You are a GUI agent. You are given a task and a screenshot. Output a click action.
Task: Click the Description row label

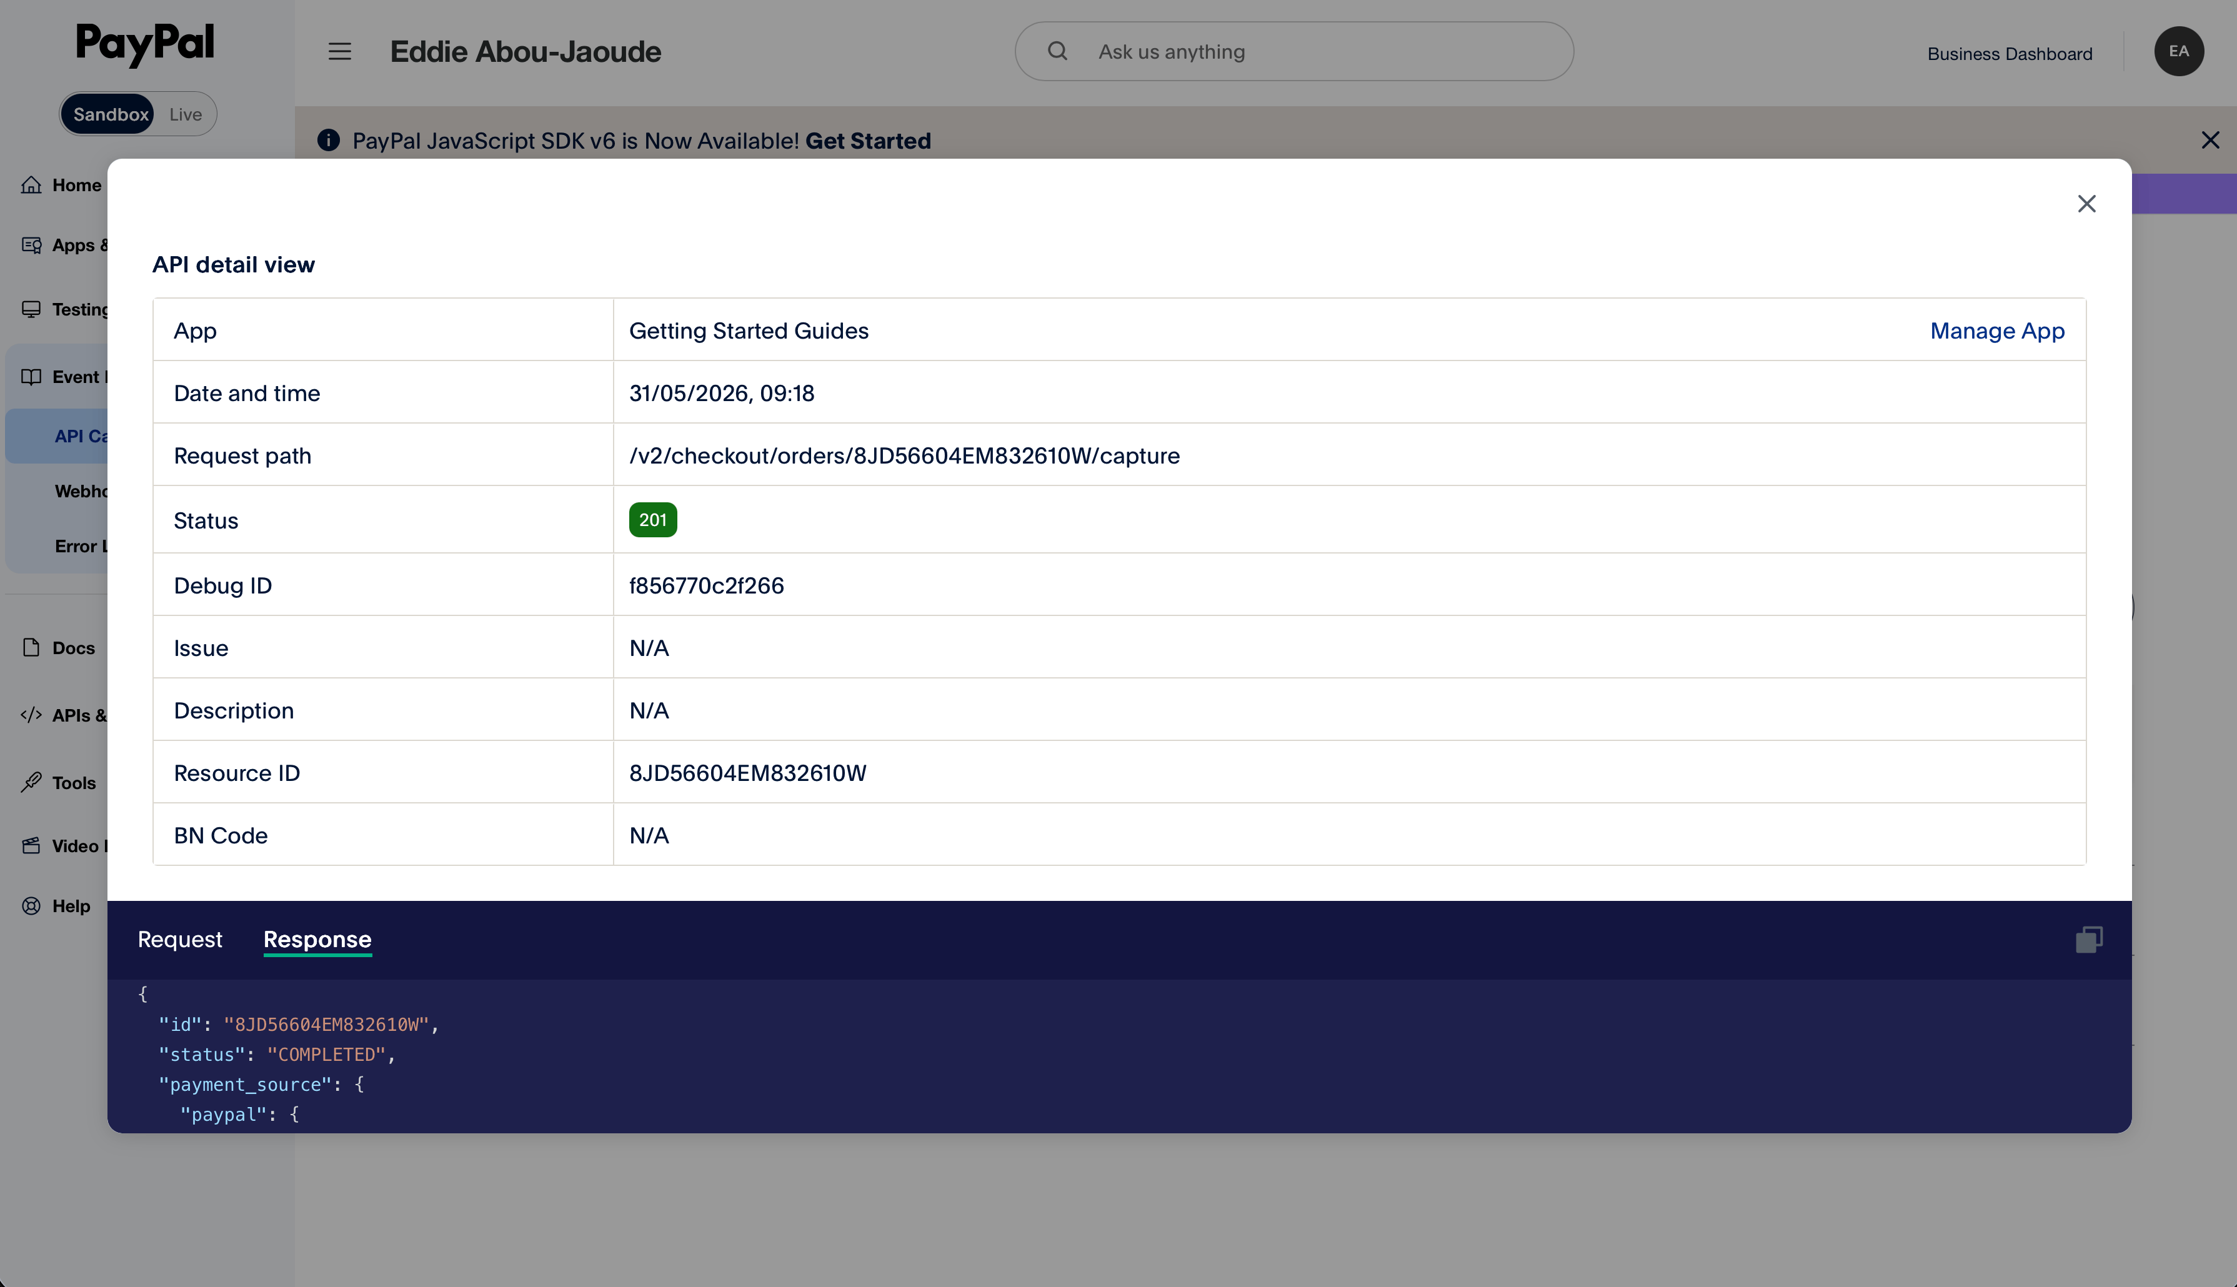coord(233,712)
